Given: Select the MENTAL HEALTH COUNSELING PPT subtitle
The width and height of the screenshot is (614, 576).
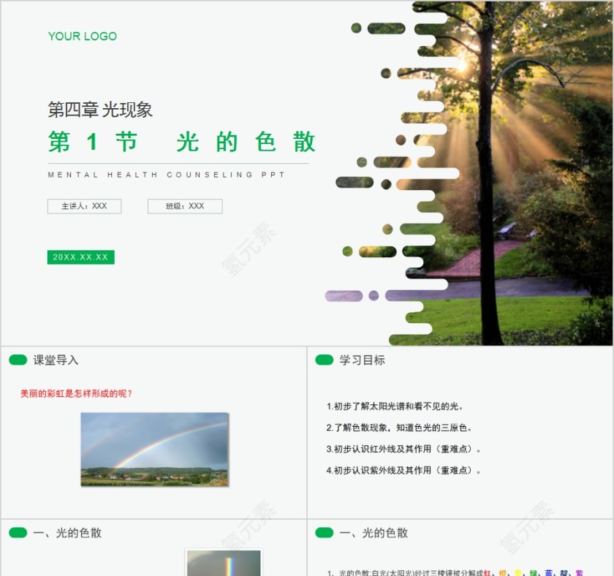Looking at the screenshot, I should tap(167, 175).
